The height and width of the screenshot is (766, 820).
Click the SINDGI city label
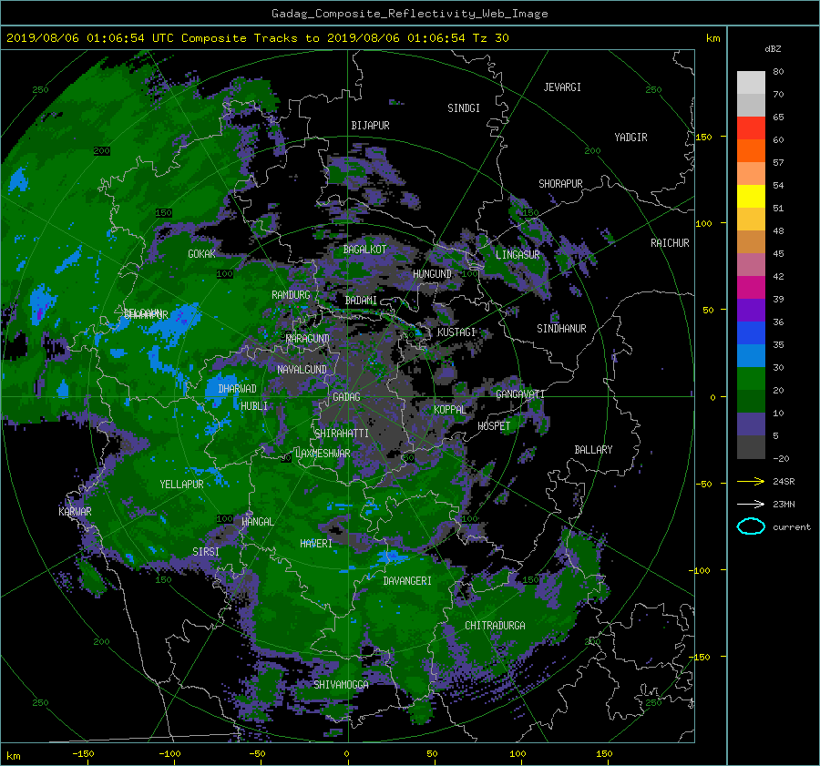click(x=464, y=108)
